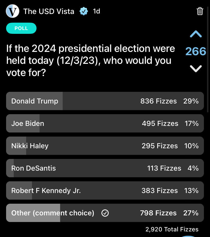The width and height of the screenshot is (210, 237).
Task: Downvote the poll post
Action: click(196, 68)
